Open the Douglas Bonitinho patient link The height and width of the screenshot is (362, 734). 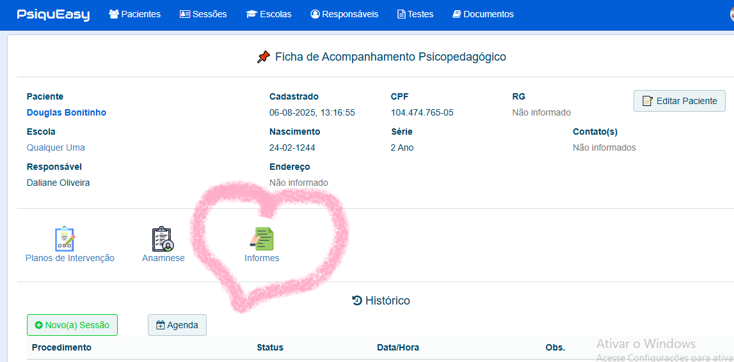(x=67, y=112)
